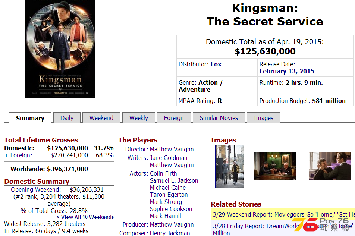The height and width of the screenshot is (236, 355).
Task: Switch to the Weekend tab
Action: (101, 118)
